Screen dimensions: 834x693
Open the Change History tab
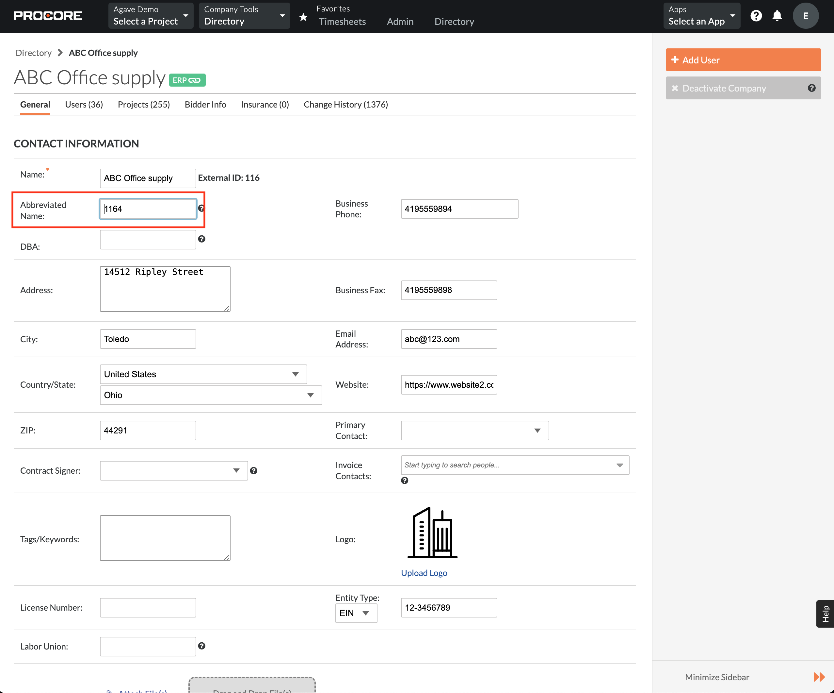click(x=346, y=105)
